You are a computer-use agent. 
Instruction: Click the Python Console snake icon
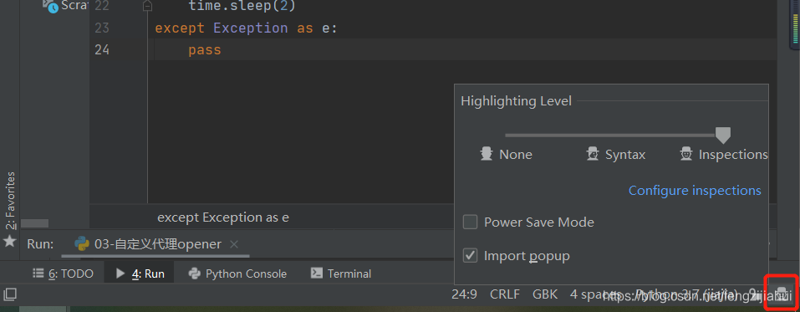coord(195,274)
